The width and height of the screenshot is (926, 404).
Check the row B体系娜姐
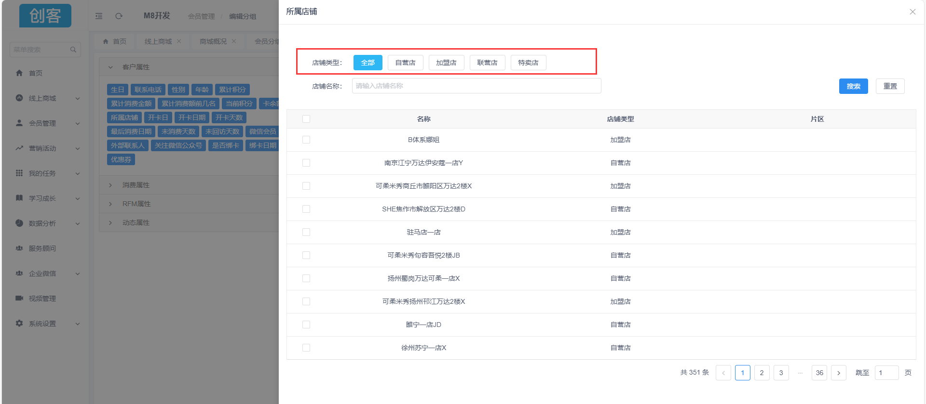pyautogui.click(x=306, y=140)
